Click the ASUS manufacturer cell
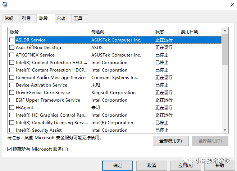The width and height of the screenshot is (237, 171). tap(97, 47)
